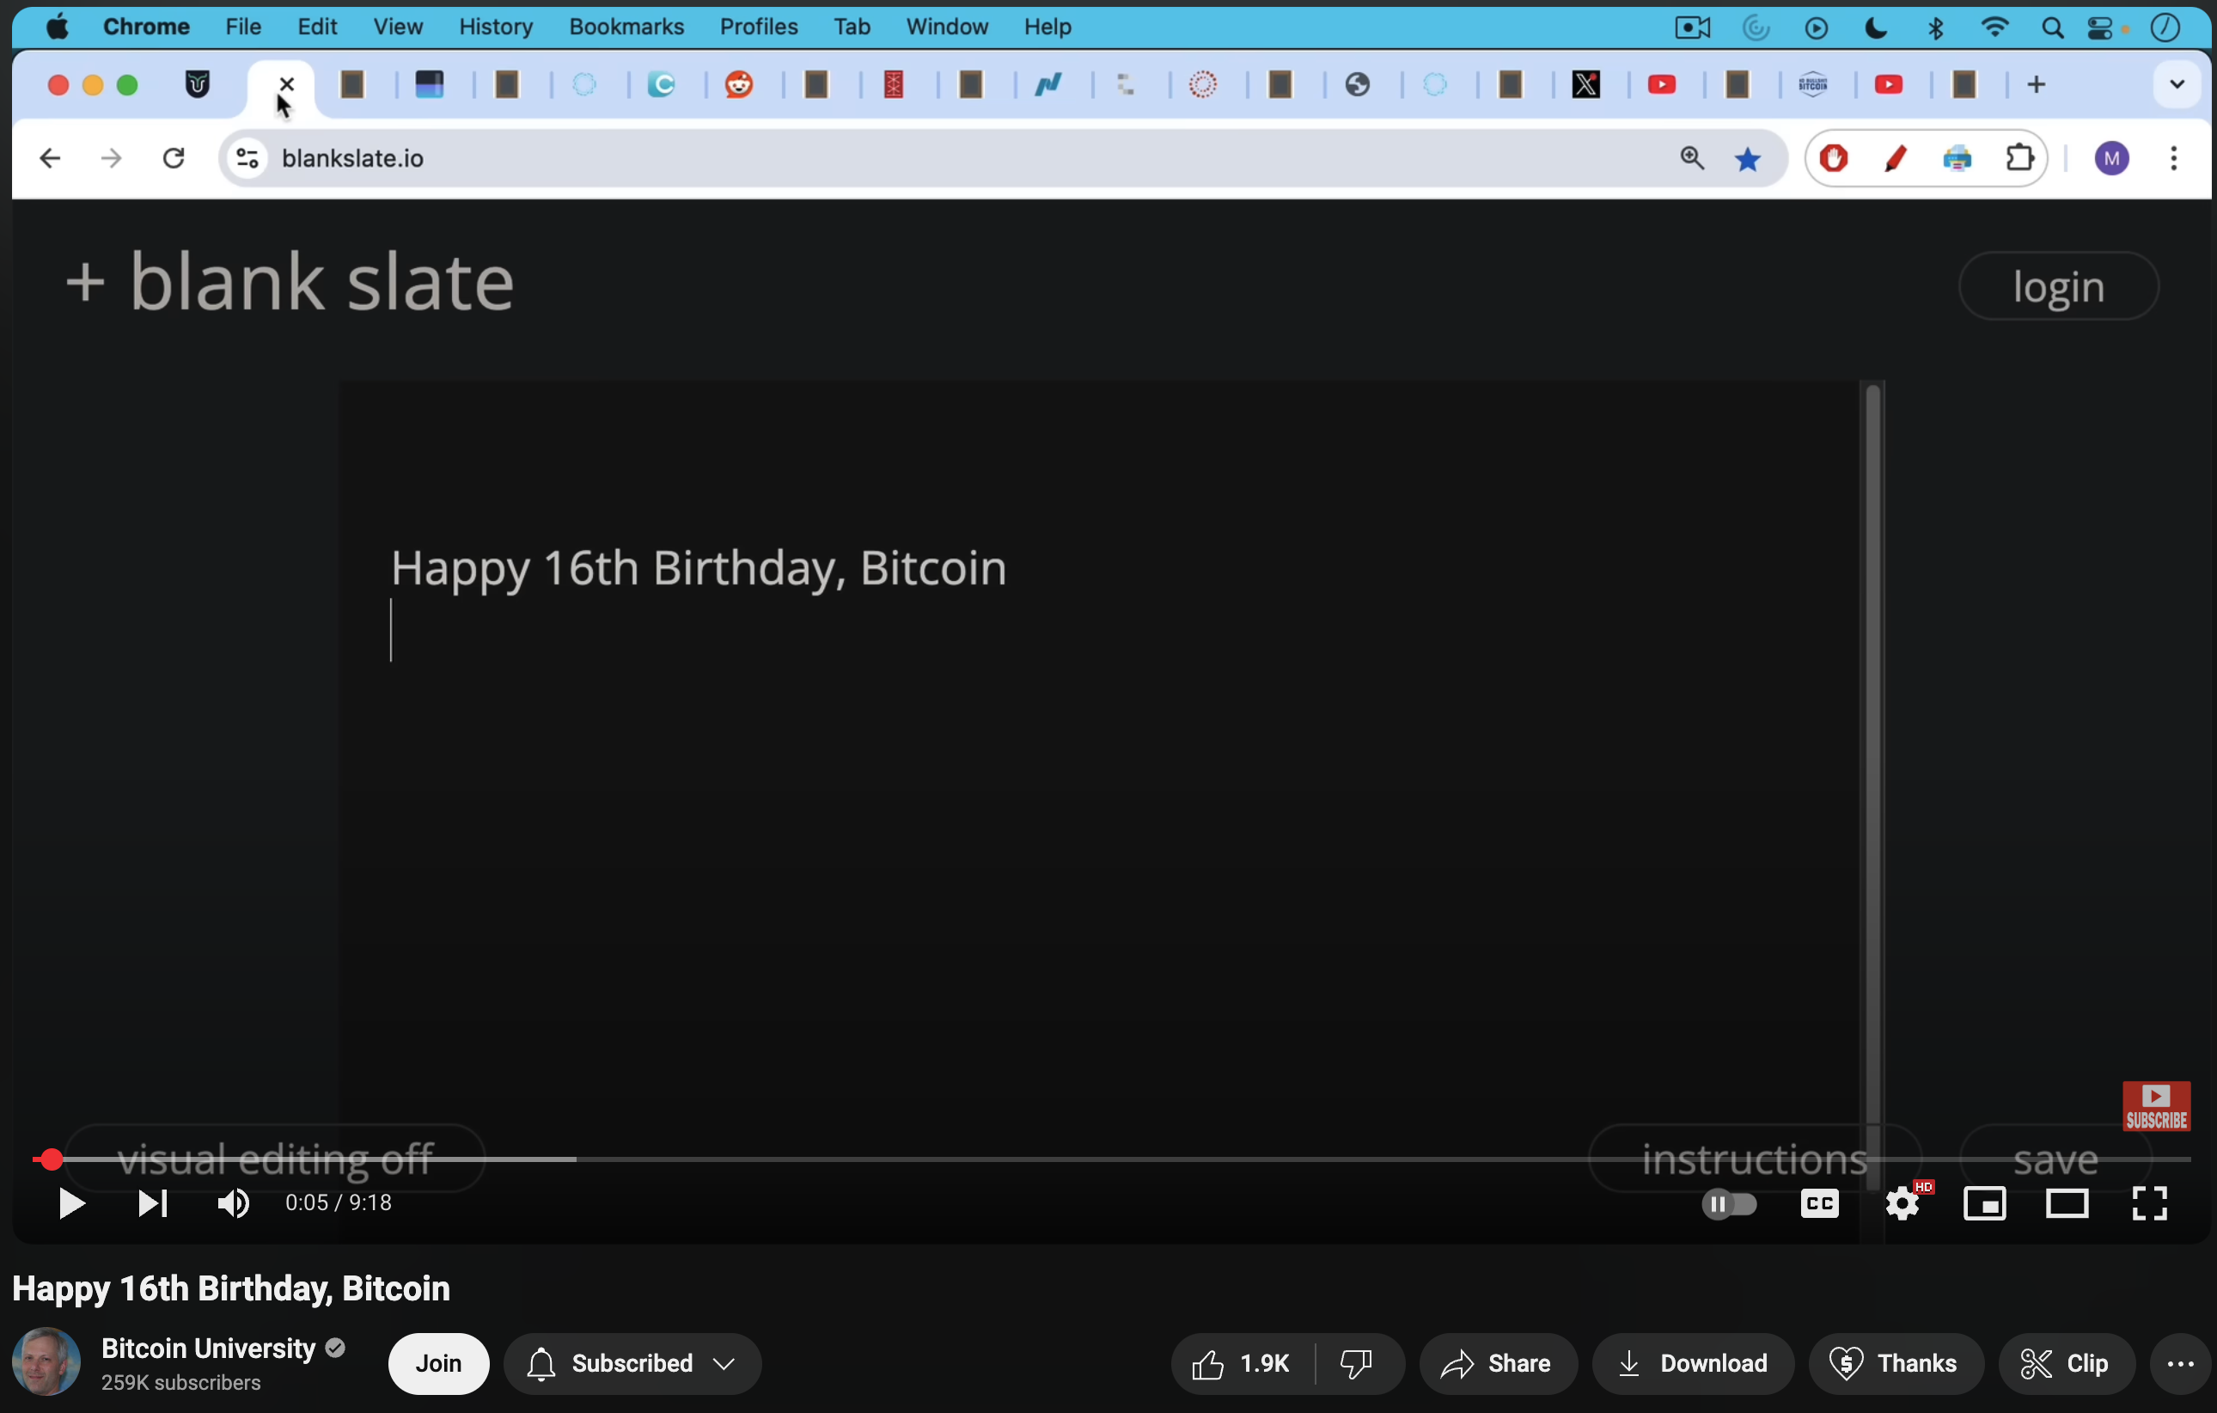Click the Join button

(x=438, y=1363)
